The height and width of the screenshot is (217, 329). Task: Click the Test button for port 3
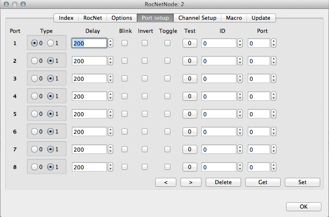(x=190, y=78)
